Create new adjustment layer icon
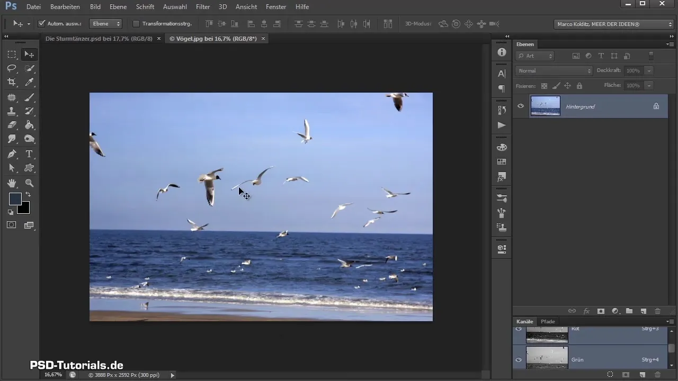The width and height of the screenshot is (678, 381). point(615,311)
